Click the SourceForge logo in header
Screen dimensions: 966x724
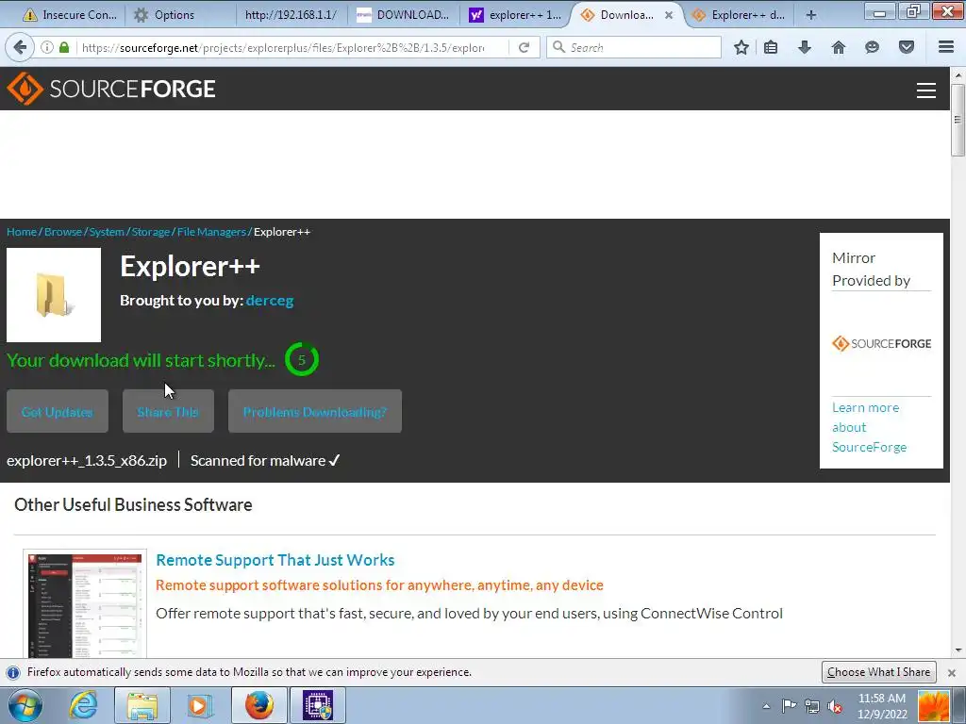(111, 89)
